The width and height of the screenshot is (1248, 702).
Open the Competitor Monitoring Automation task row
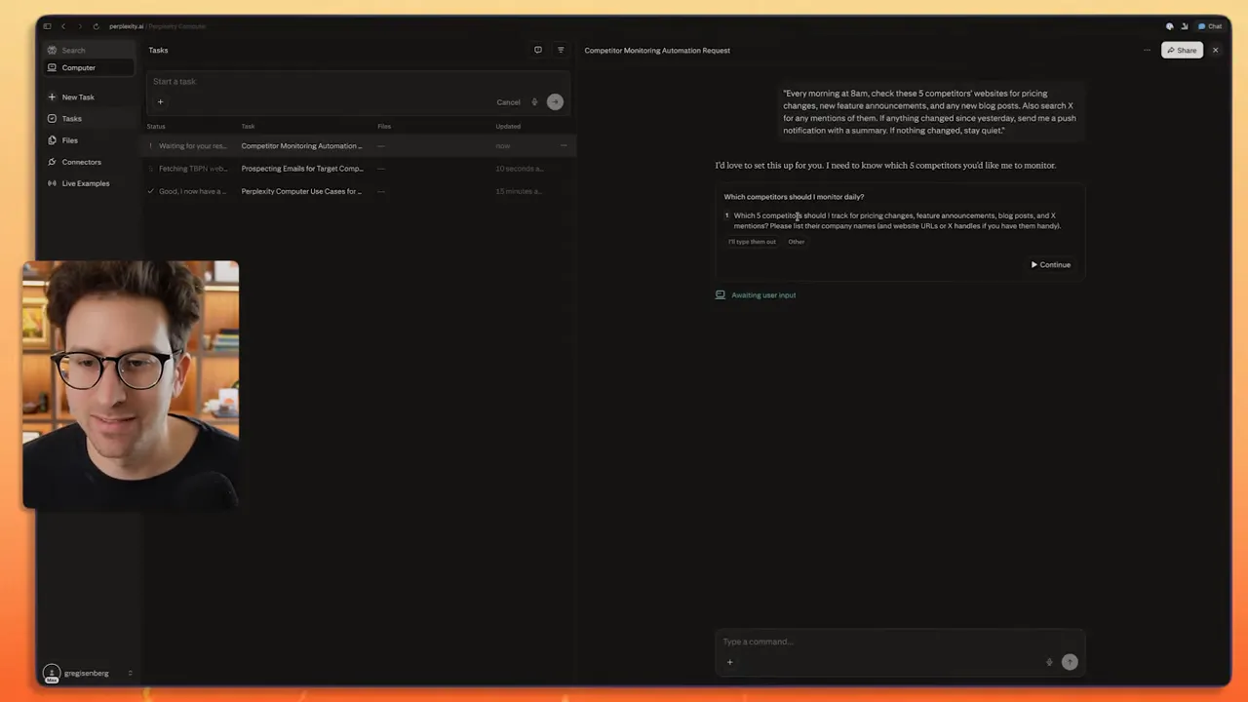pos(361,146)
